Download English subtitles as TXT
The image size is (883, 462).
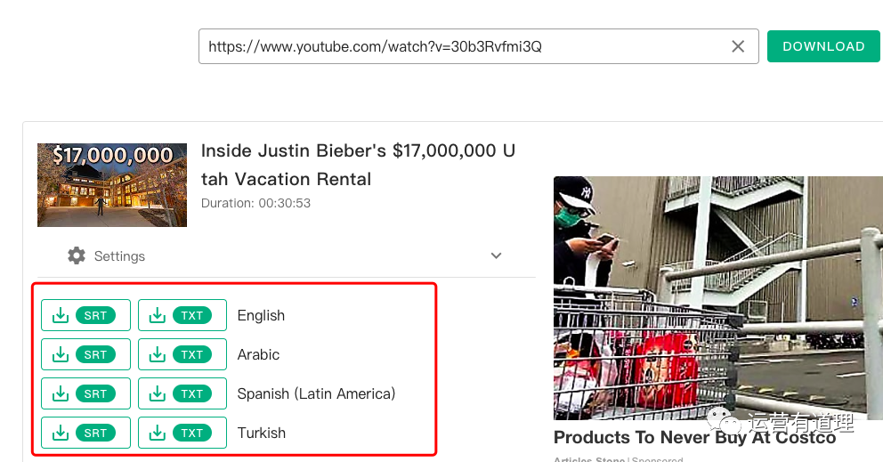[182, 315]
